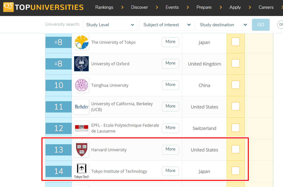
Task: Open the Careers menu
Action: [x=266, y=7]
